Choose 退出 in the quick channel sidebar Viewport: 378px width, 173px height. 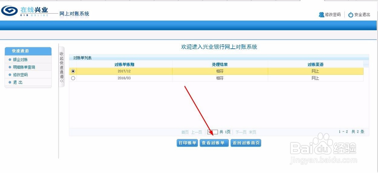[18, 82]
